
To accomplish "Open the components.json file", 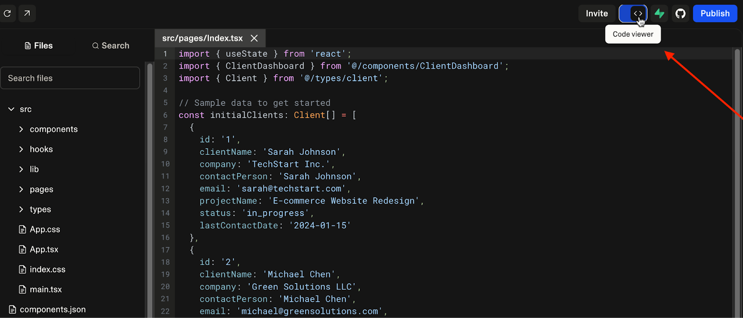I will click(52, 309).
